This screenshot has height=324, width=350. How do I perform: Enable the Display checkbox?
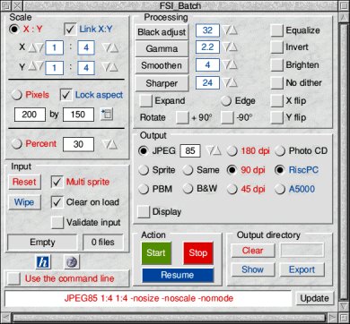point(144,212)
